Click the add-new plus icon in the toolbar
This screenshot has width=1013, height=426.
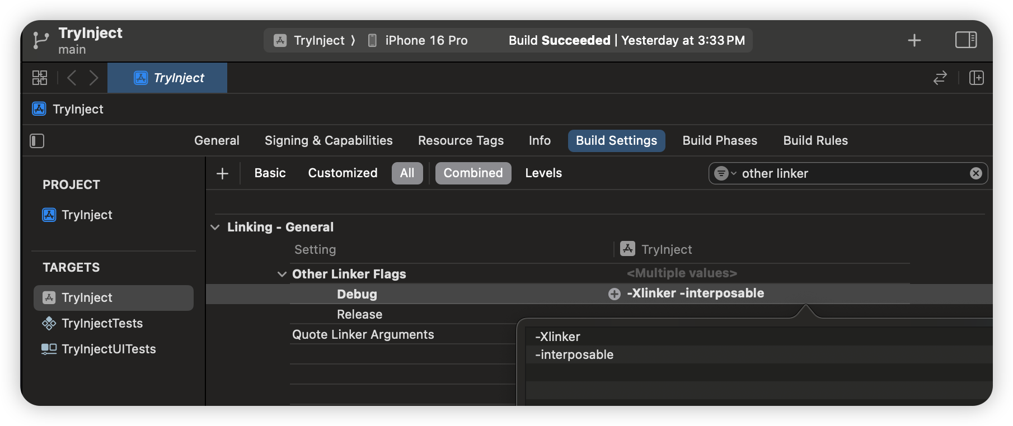click(x=914, y=40)
